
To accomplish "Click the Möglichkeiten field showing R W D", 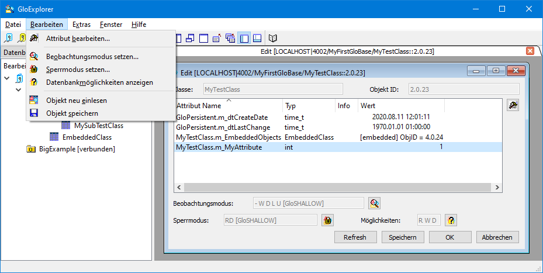I will (x=428, y=220).
